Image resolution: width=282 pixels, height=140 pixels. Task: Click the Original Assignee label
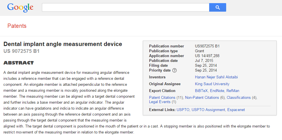coord(165,84)
